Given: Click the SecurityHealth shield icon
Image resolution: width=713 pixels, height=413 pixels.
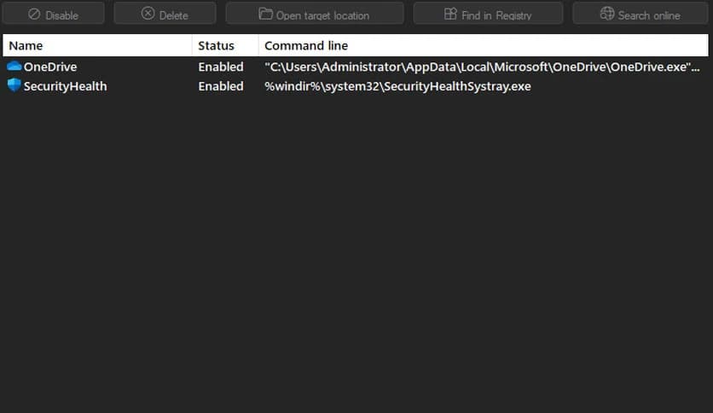Looking at the screenshot, I should 14,85.
